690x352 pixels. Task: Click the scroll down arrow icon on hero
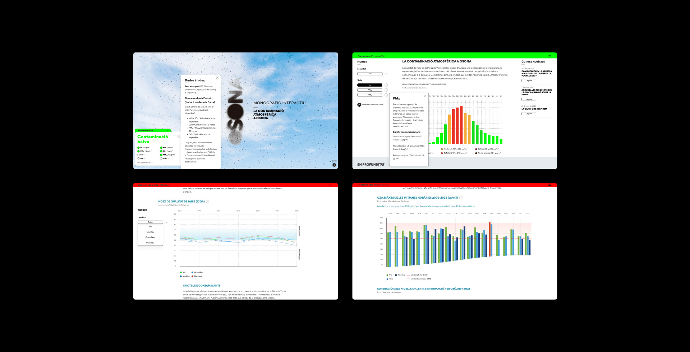334,165
